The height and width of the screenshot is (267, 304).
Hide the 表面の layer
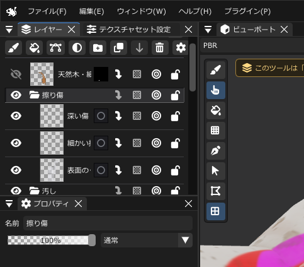point(16,170)
